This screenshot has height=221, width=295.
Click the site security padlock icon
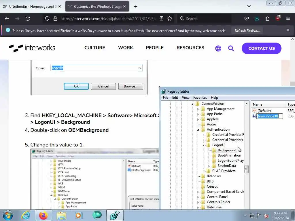(x=55, y=18)
